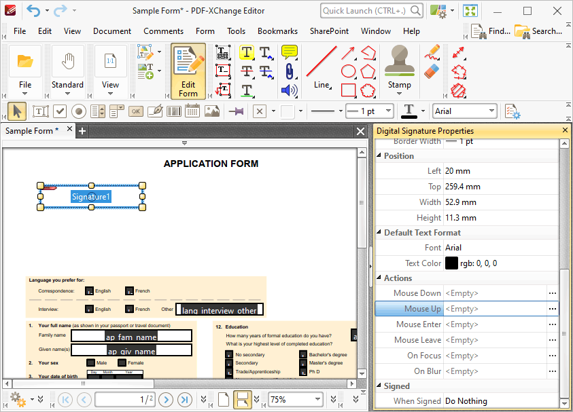This screenshot has width=573, height=412.
Task: Select the Rectangle shape tool
Action: point(348,90)
